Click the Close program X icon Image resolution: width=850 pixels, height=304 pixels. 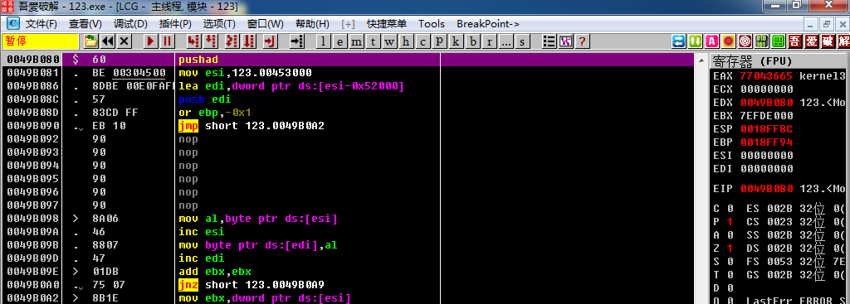tap(125, 41)
